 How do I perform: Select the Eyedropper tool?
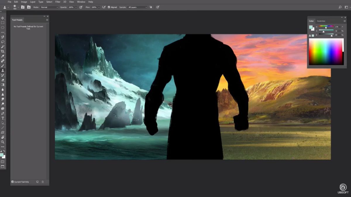[x=3, y=56]
